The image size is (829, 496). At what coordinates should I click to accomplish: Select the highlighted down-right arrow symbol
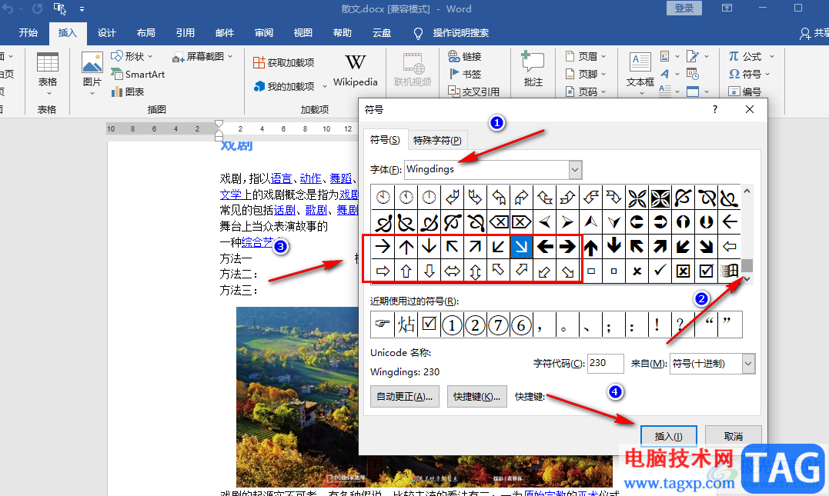[521, 245]
